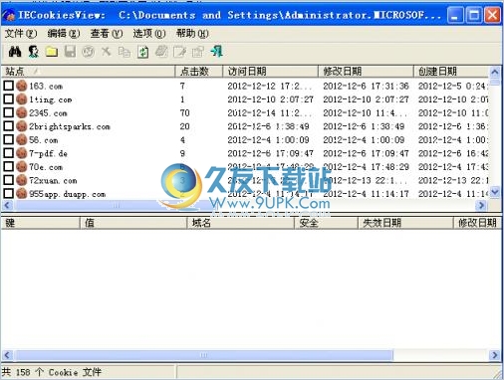
Task: Click the cookie icon beside 56.com
Action: pos(21,140)
